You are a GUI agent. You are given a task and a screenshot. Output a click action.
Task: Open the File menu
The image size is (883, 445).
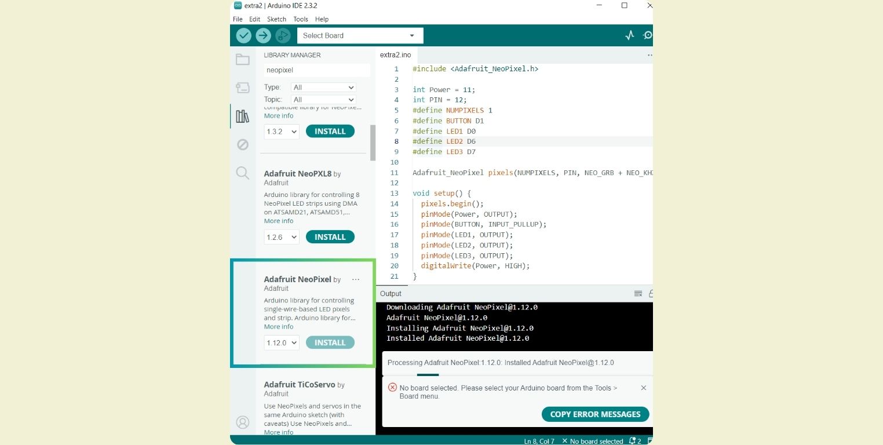tap(238, 19)
